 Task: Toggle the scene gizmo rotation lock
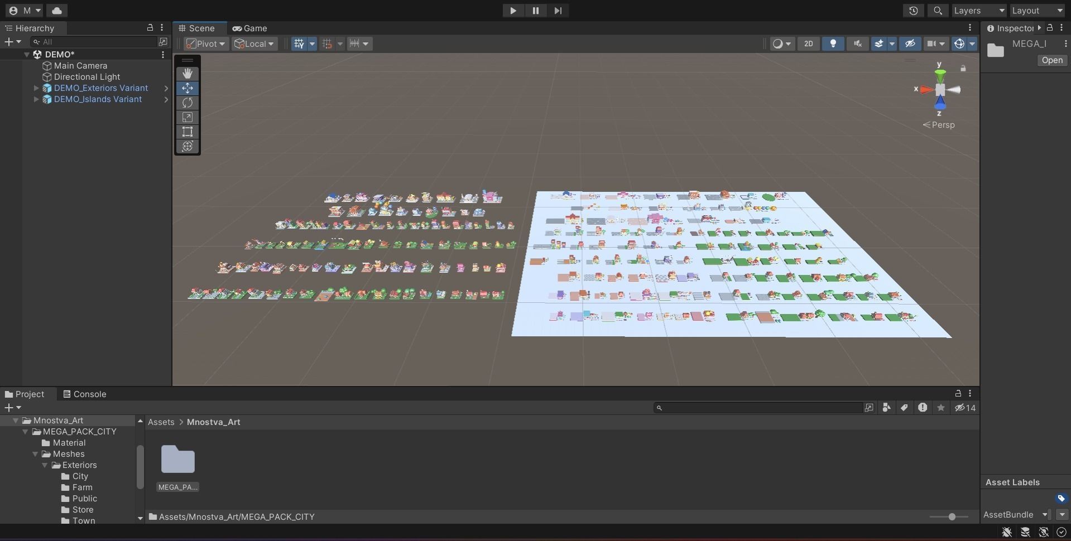(x=963, y=69)
